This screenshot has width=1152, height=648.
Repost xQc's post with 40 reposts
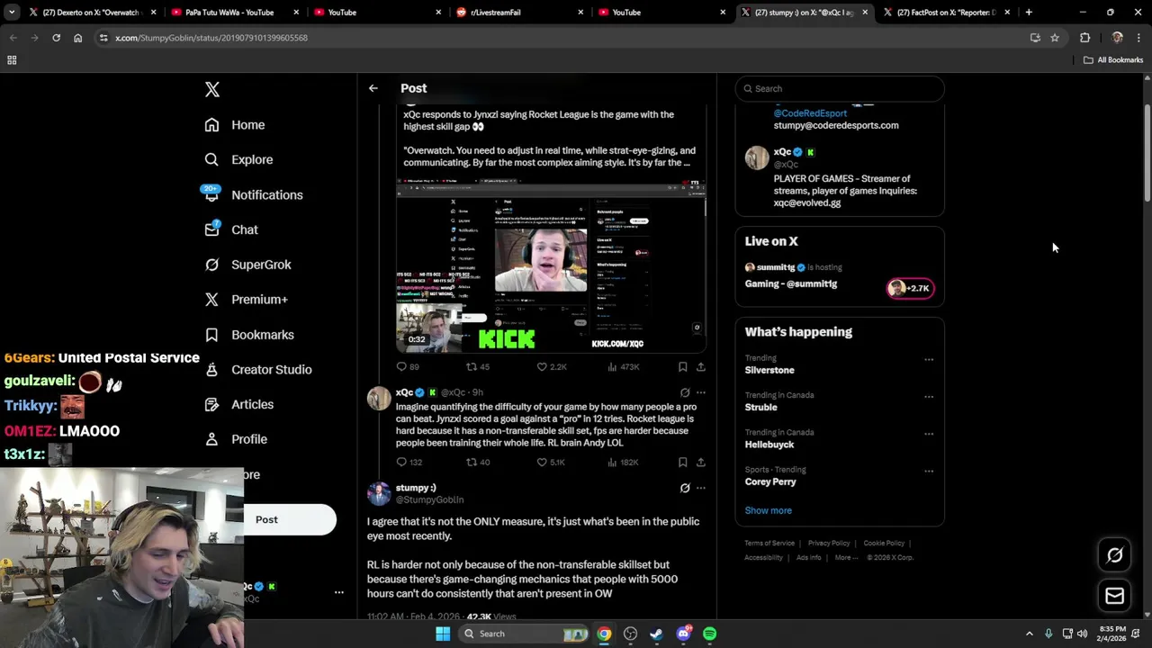point(478,463)
